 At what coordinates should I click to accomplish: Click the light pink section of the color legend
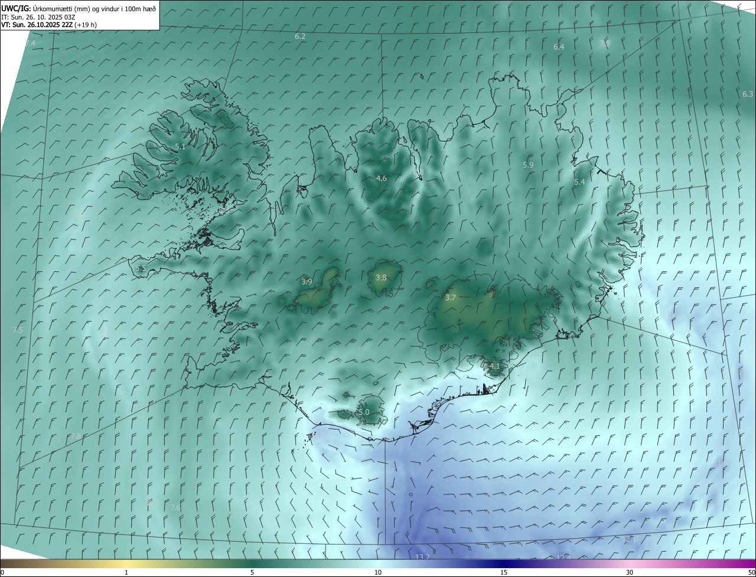(x=630, y=564)
